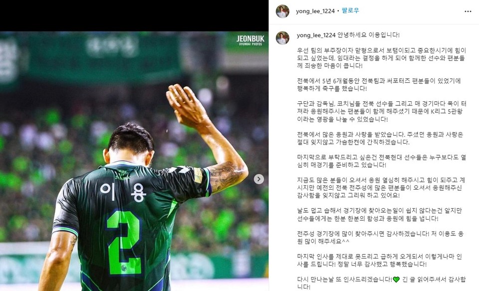This screenshot has width=479, height=291.
Task: Click the green number 2 on jersey
Action: tap(124, 241)
